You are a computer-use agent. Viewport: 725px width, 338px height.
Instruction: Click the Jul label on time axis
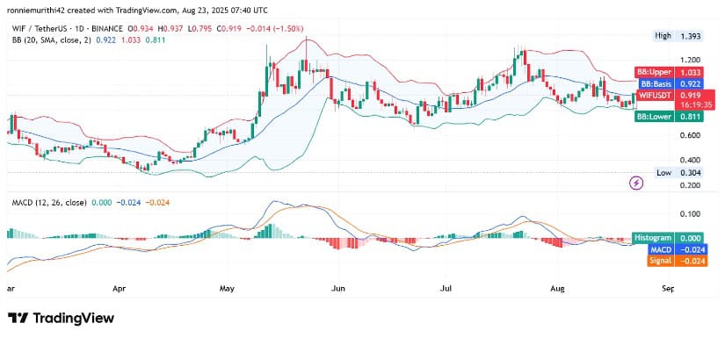point(446,289)
